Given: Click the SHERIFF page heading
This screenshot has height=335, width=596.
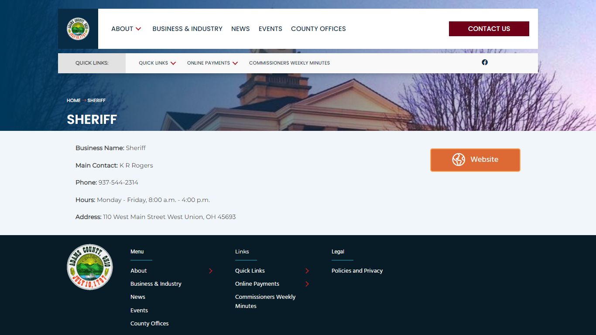Looking at the screenshot, I should (92, 120).
